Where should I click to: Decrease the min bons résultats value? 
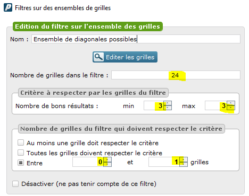coord(168,108)
